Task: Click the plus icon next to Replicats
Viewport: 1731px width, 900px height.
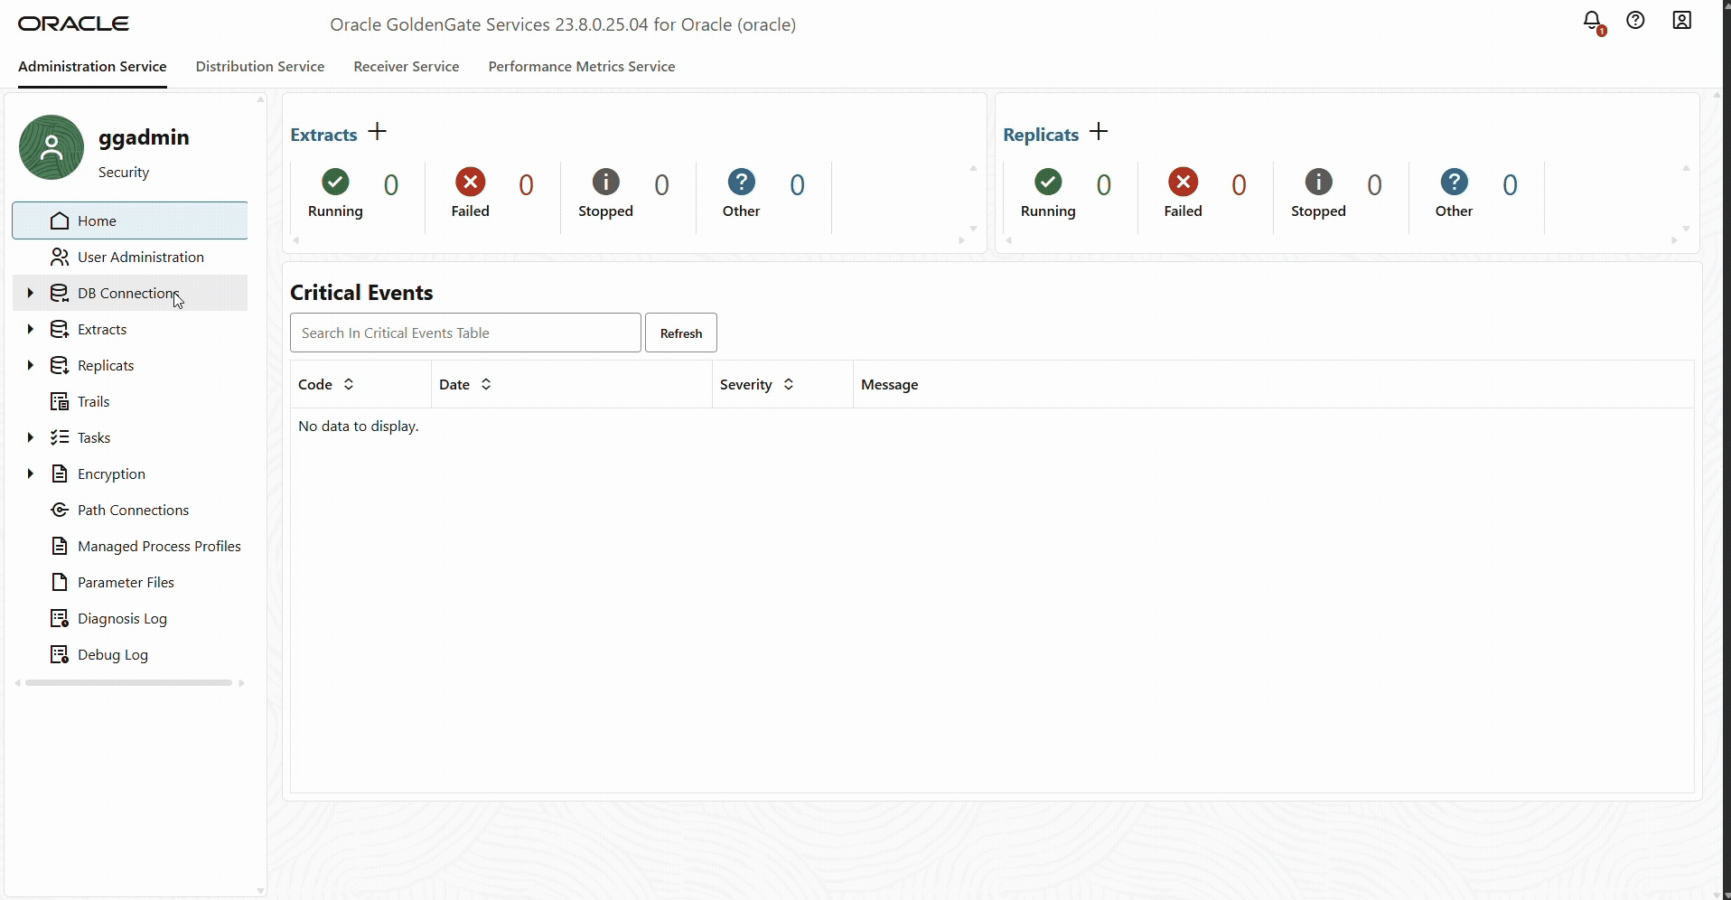Action: pyautogui.click(x=1099, y=132)
